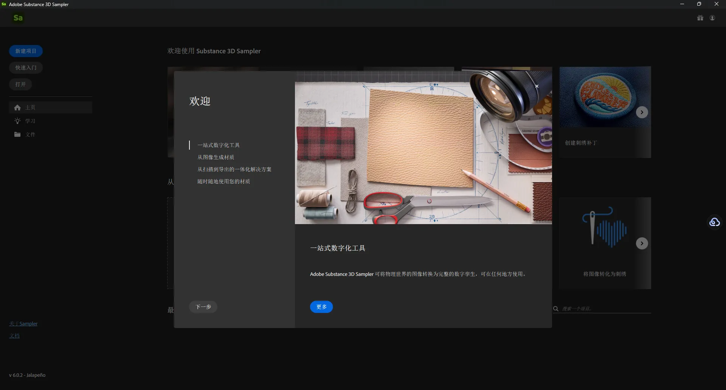Open the gift box what's new icon

coord(700,18)
